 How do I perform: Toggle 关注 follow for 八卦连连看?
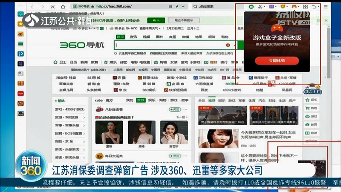(175, 109)
